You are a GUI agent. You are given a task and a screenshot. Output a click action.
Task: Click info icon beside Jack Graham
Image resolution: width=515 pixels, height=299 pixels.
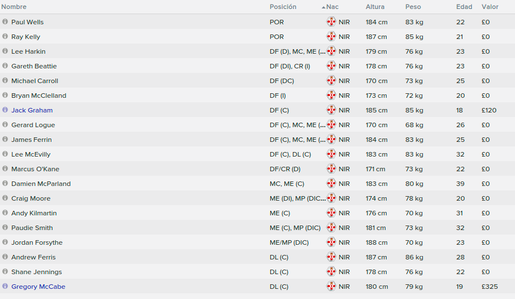5,110
